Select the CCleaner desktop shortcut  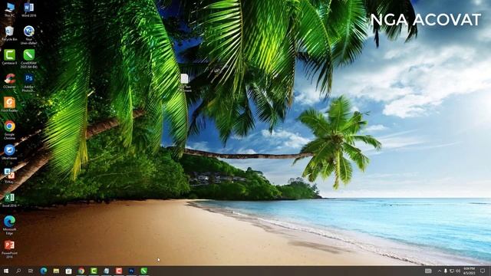pyautogui.click(x=9, y=81)
